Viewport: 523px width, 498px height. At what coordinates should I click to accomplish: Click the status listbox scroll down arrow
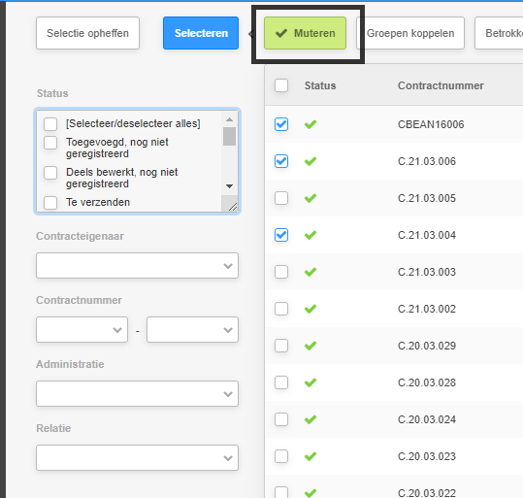229,186
